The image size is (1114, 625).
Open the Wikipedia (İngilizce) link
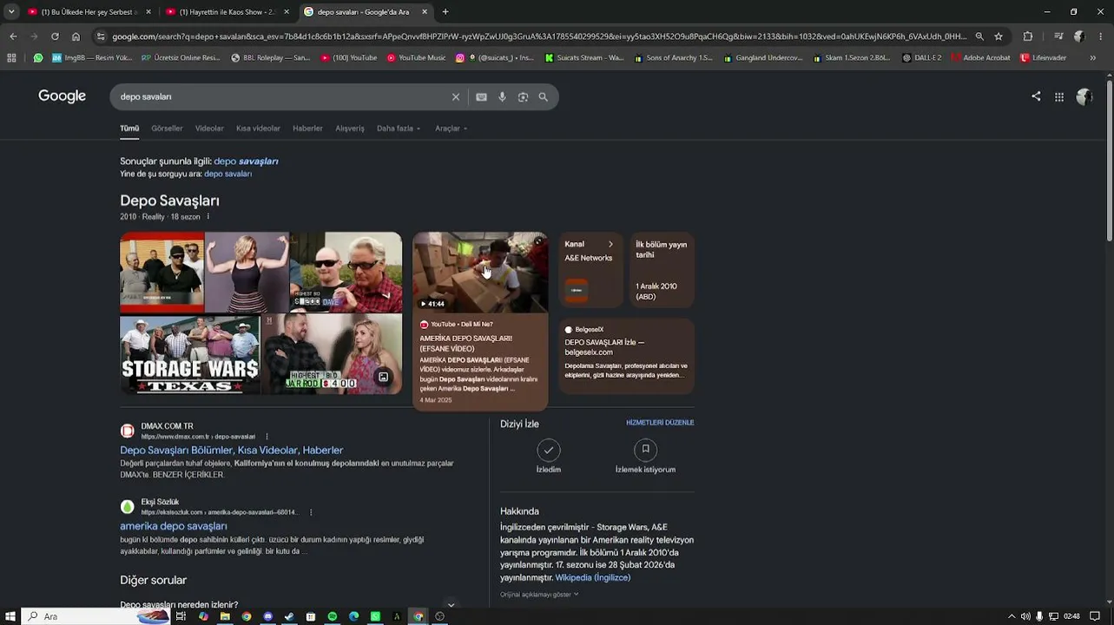tap(593, 577)
